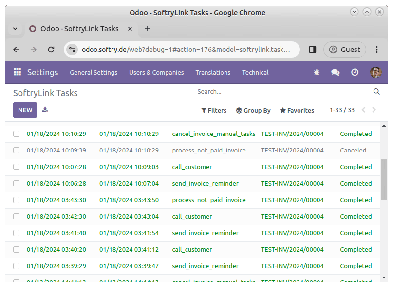
Task: Open the General Settings menu
Action: point(94,72)
